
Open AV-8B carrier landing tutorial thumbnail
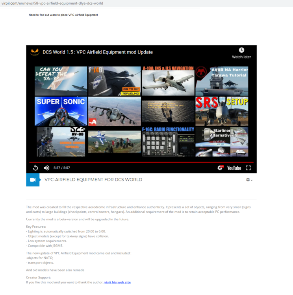pos(61,142)
